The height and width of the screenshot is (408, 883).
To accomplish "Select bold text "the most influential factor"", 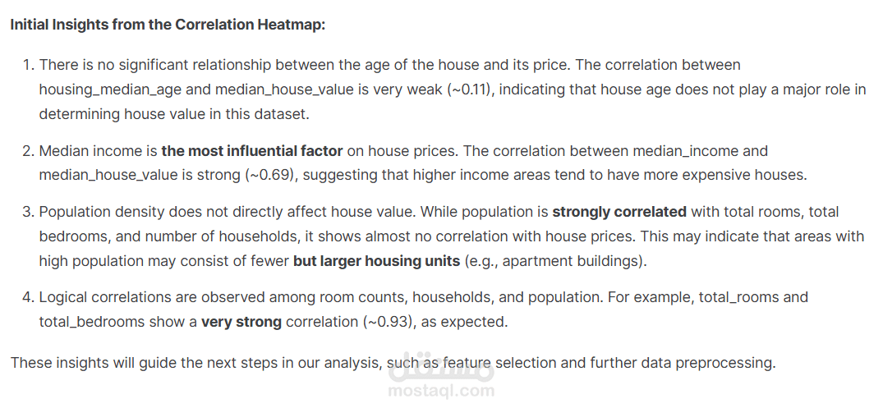I will [252, 151].
